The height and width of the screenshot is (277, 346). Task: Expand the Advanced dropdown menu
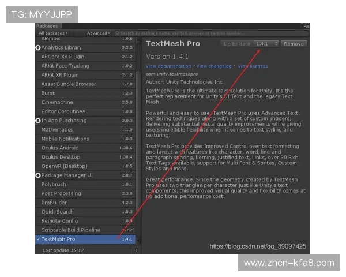(98, 33)
